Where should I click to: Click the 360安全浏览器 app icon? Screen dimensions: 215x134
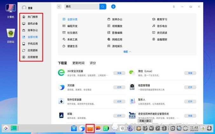click(61, 73)
